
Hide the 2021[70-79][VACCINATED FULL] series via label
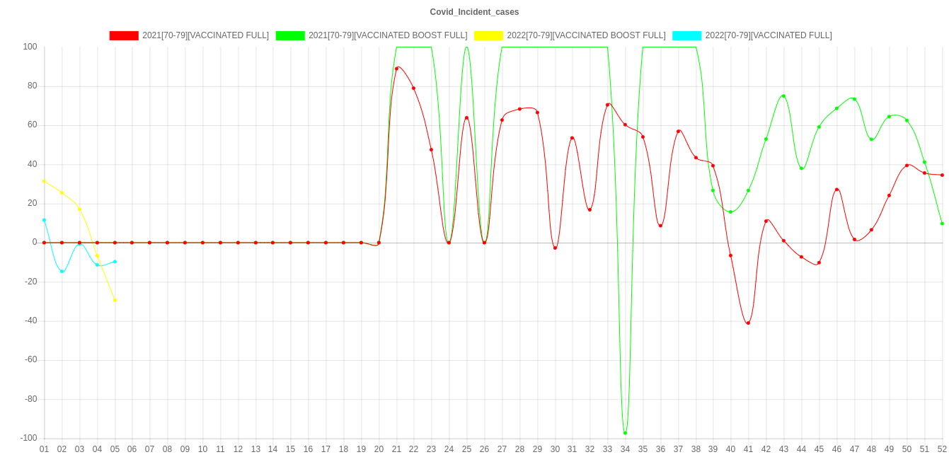click(205, 35)
